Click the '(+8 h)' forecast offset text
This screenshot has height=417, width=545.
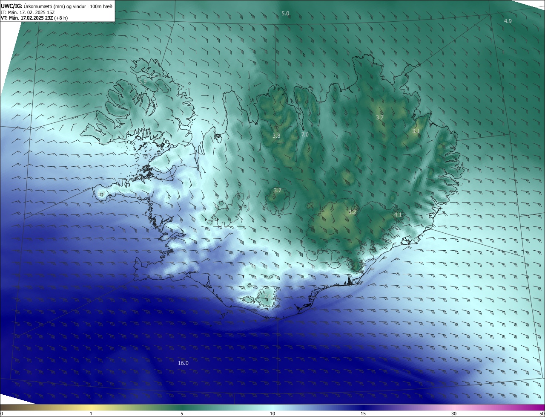61,18
